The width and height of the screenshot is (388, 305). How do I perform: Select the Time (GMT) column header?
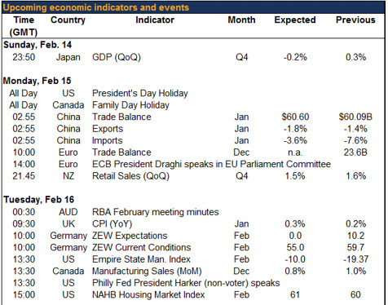[24, 26]
